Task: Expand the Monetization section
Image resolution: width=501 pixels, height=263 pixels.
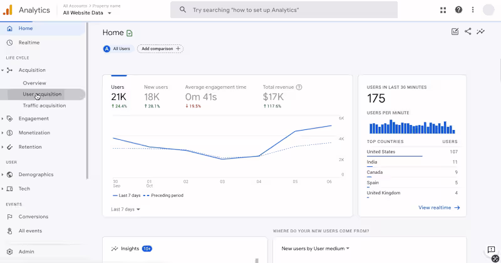Action: [x=34, y=133]
